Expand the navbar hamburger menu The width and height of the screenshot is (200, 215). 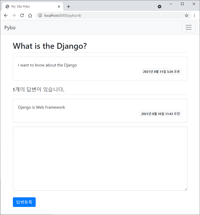tap(188, 27)
